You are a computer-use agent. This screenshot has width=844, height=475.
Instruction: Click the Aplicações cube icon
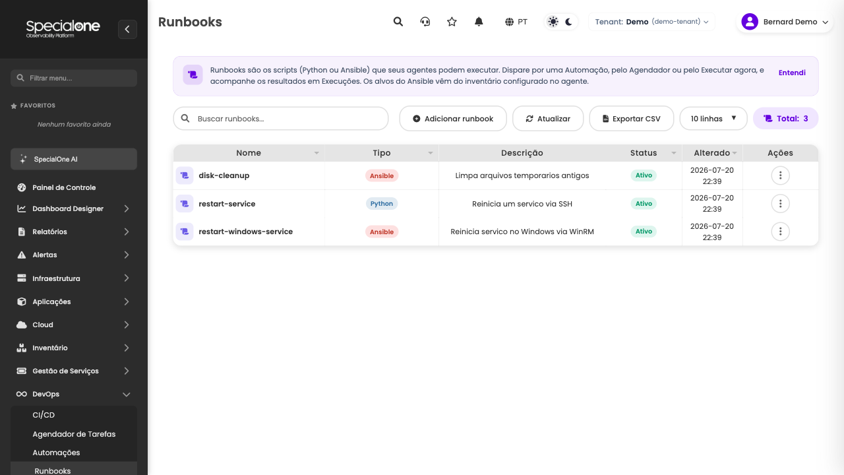click(x=21, y=301)
